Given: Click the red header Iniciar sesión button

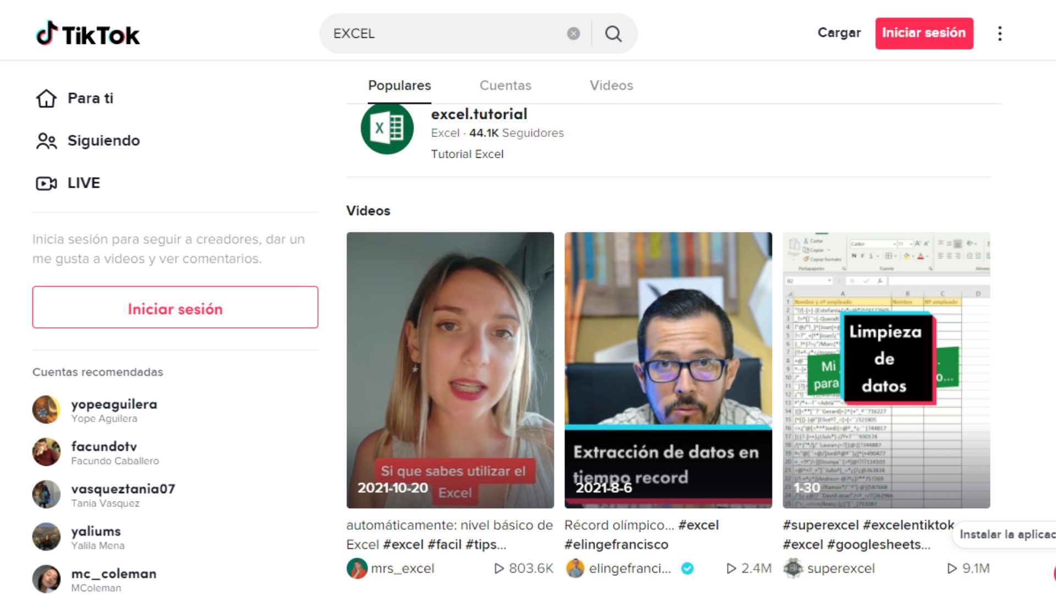Looking at the screenshot, I should pos(924,33).
